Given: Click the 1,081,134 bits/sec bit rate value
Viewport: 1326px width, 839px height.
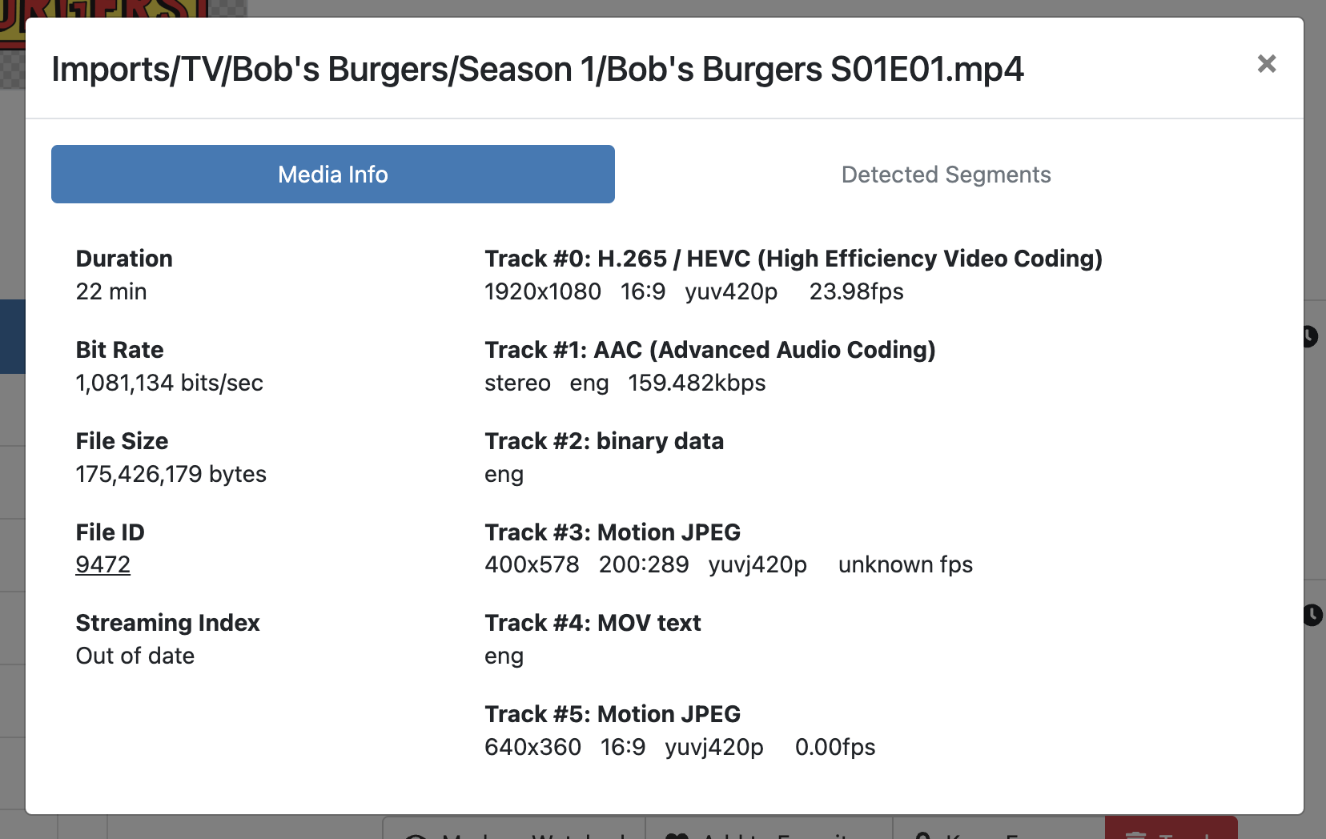Looking at the screenshot, I should pyautogui.click(x=170, y=383).
